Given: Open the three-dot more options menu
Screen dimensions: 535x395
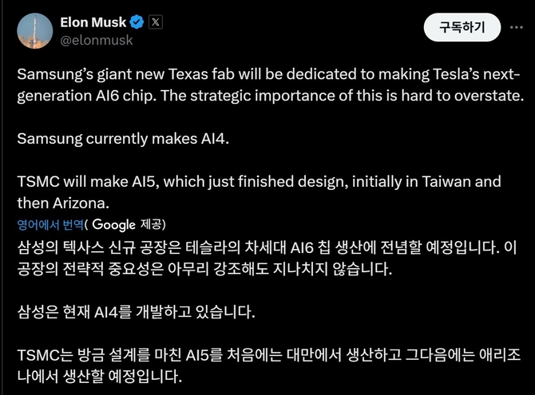Looking at the screenshot, I should click(515, 28).
